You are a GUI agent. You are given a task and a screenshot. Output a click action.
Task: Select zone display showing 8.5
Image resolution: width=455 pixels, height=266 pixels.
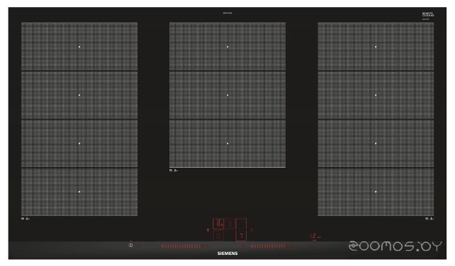pos(218,224)
